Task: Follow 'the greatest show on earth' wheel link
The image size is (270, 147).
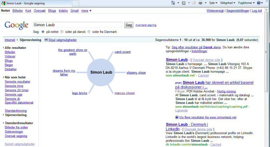Action: [73, 52]
